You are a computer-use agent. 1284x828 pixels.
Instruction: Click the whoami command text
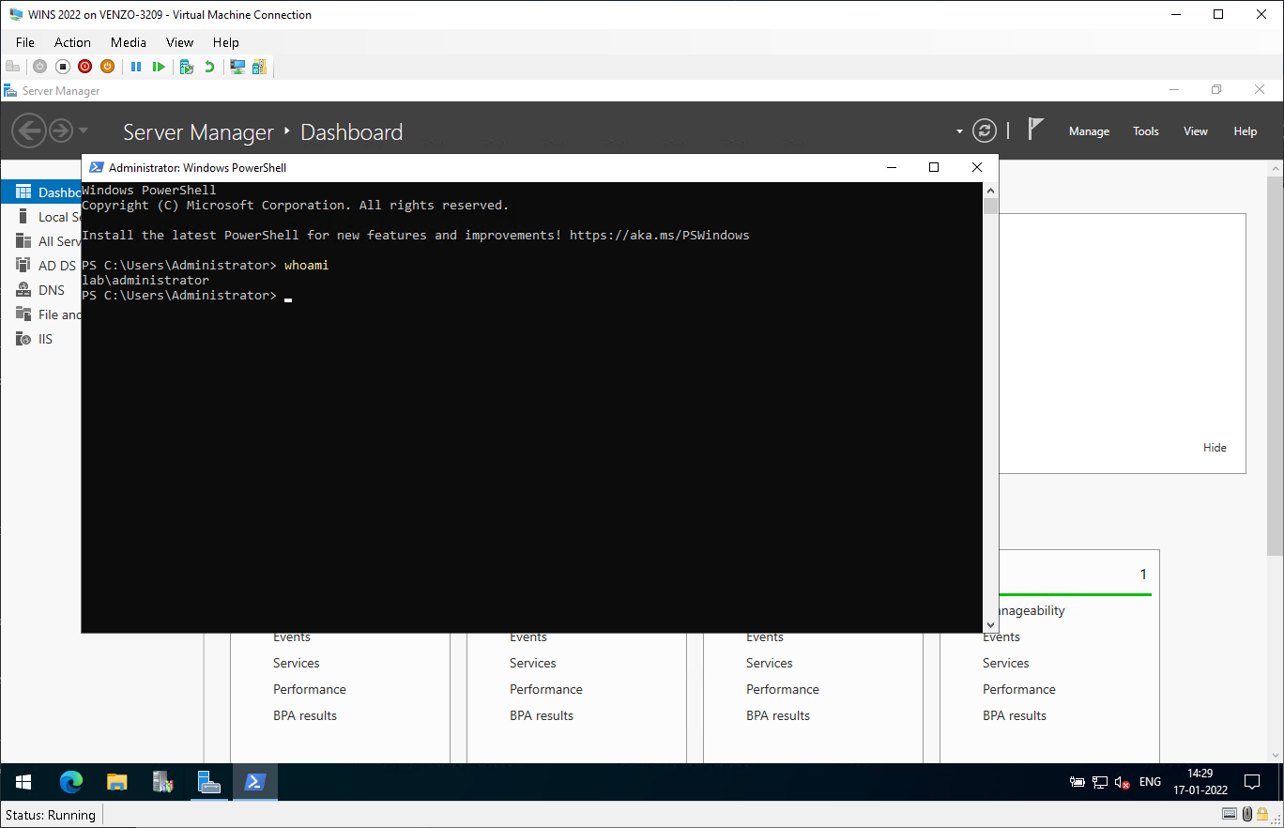coord(306,265)
